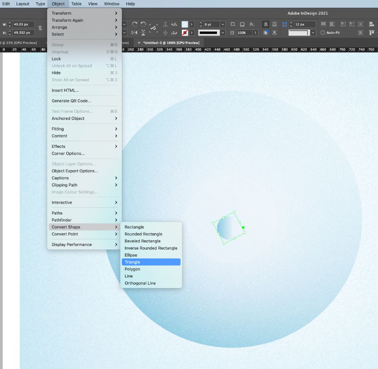This screenshot has width=378, height=369.
Task: Click the light blue fill color swatch
Action: click(185, 24)
